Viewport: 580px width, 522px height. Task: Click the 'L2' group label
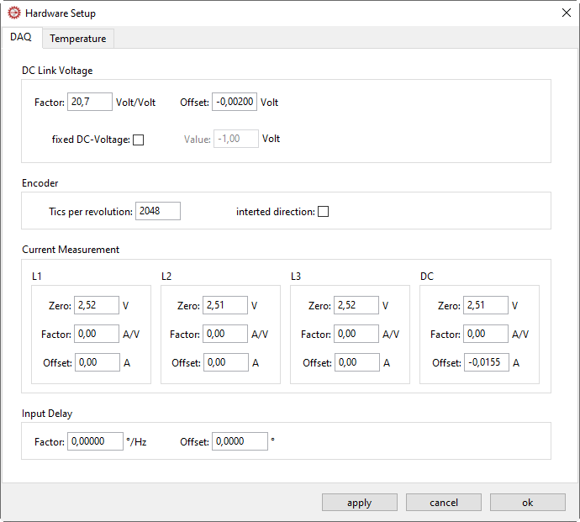coord(166,277)
